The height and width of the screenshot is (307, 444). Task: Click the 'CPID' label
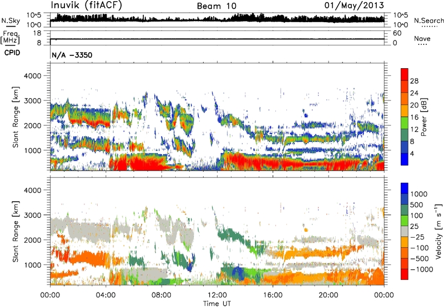click(x=12, y=53)
